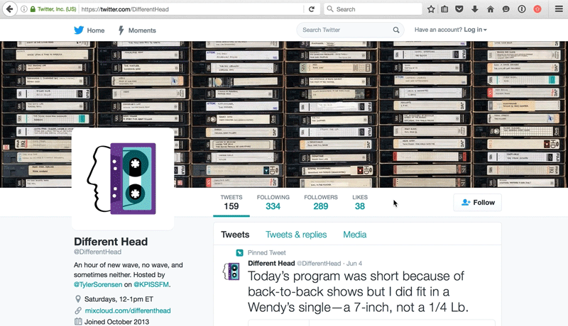Click the 'Pinned Tweet' label
568x326 pixels.
coord(267,252)
